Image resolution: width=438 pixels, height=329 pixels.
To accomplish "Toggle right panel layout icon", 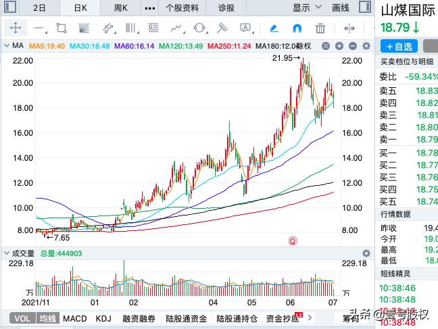I will coord(365,7).
